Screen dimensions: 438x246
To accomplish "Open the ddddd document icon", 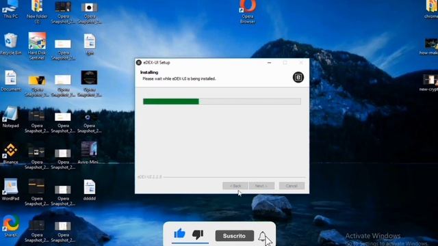I will click(90, 190).
